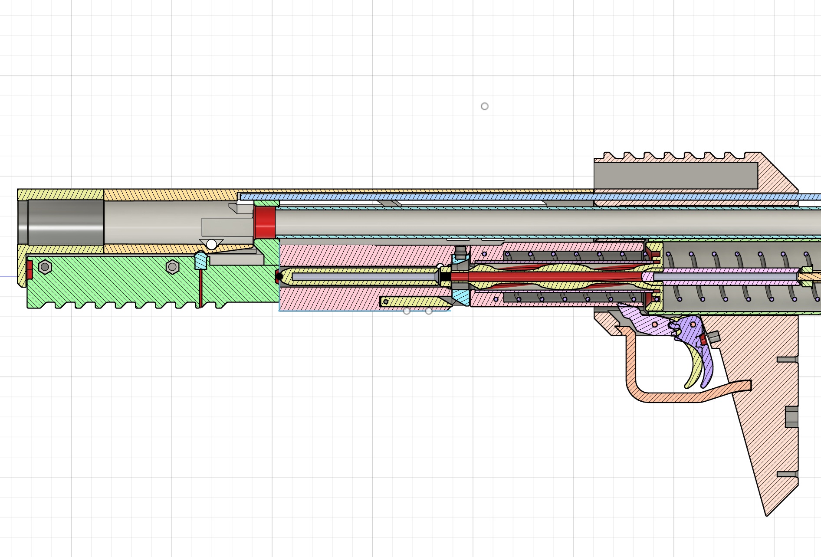Select the thin red vertical pin in green block
Screen dimensions: 821x557
pyautogui.click(x=201, y=288)
